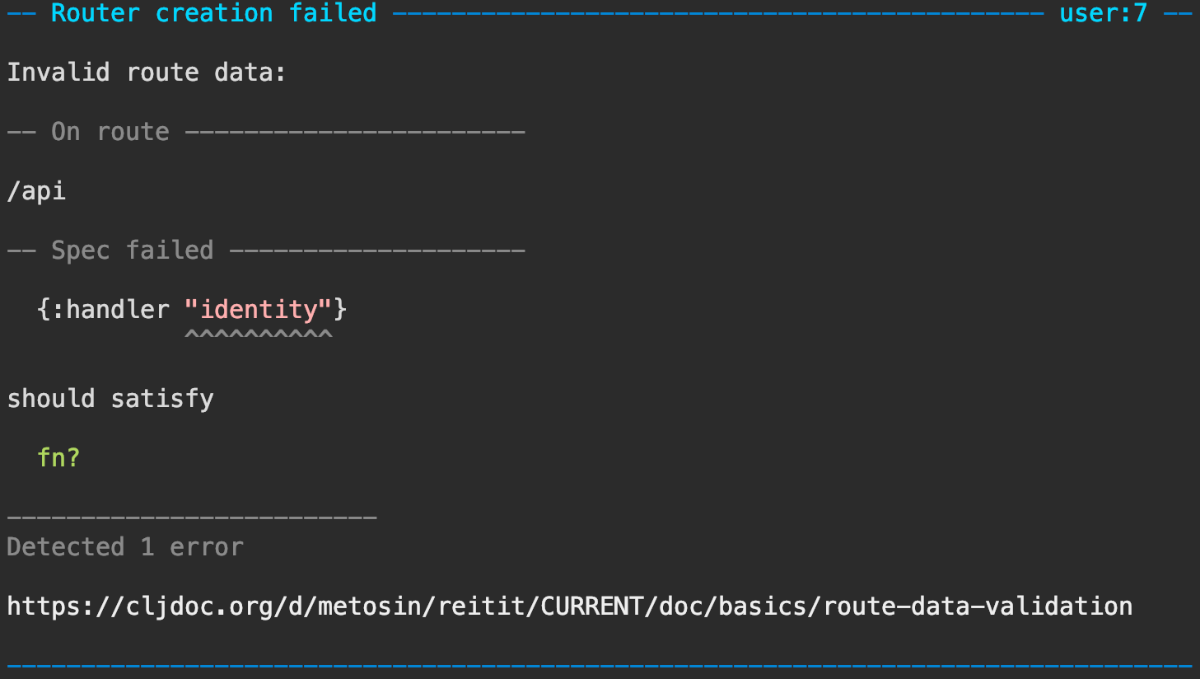Click the dashed separator above "Detected 1 error"

tap(192, 517)
